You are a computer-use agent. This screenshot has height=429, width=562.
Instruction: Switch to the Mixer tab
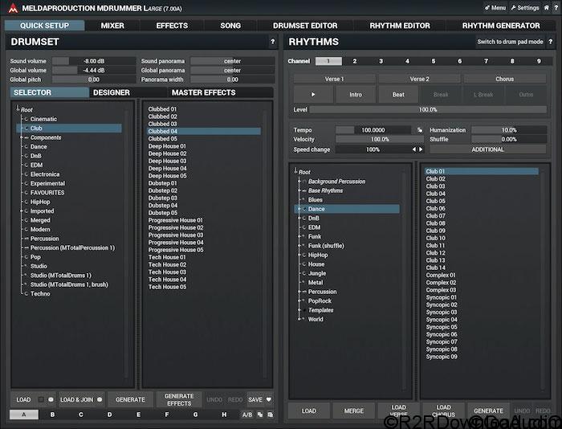pyautogui.click(x=112, y=26)
